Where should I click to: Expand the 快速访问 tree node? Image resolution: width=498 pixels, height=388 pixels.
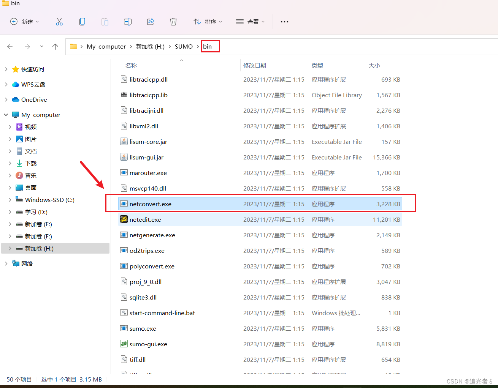point(6,69)
